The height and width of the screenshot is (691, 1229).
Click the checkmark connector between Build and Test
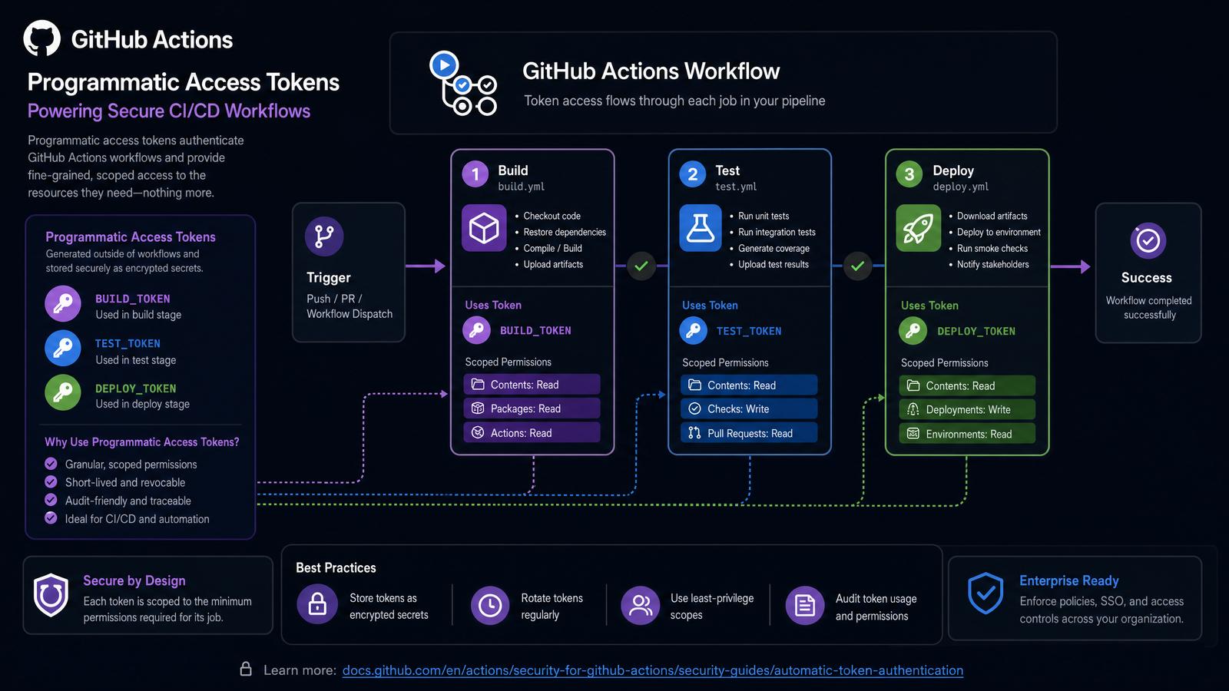(641, 266)
